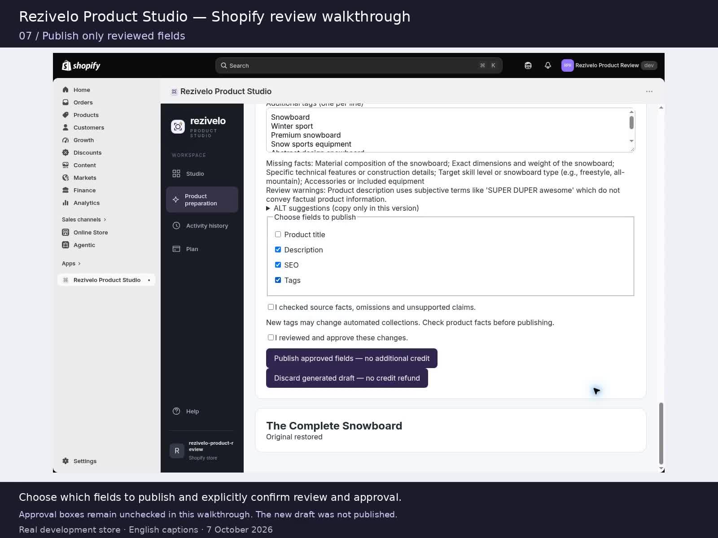Expand ALT suggestions disclosure triangle

click(268, 208)
